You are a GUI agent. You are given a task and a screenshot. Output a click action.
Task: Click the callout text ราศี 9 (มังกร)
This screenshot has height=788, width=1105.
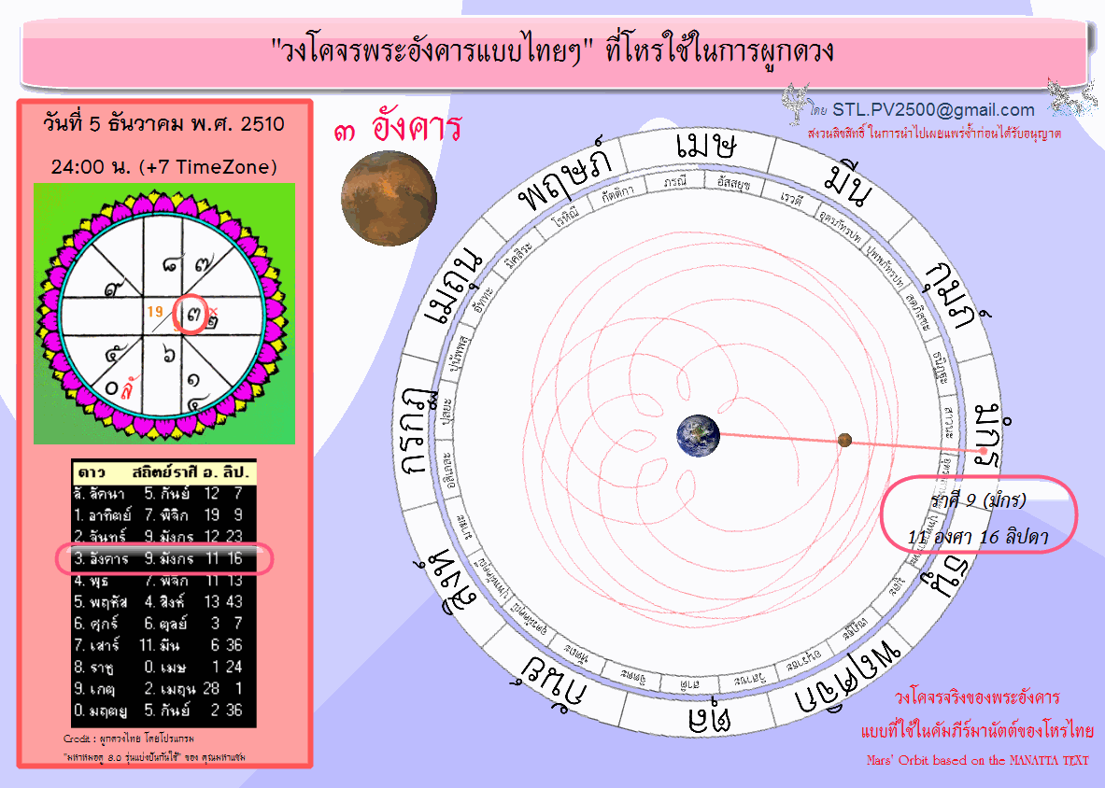coord(978,500)
